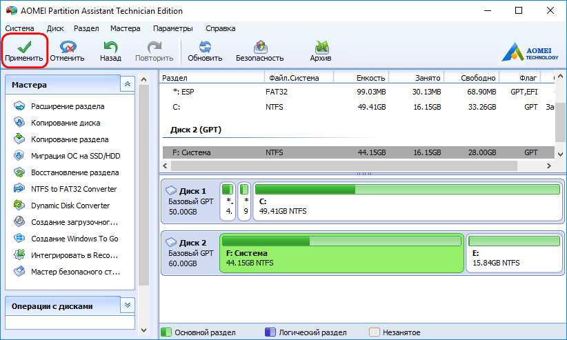Launch the Расширение раздела wizard
The height and width of the screenshot is (340, 567).
click(68, 106)
